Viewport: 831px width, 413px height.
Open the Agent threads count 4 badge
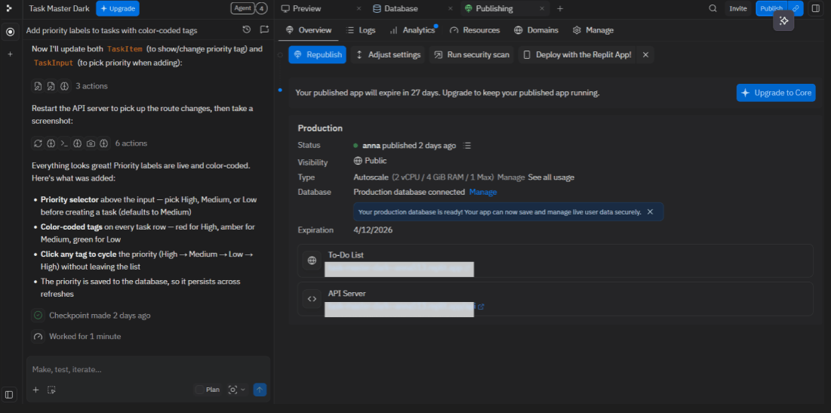pos(261,8)
